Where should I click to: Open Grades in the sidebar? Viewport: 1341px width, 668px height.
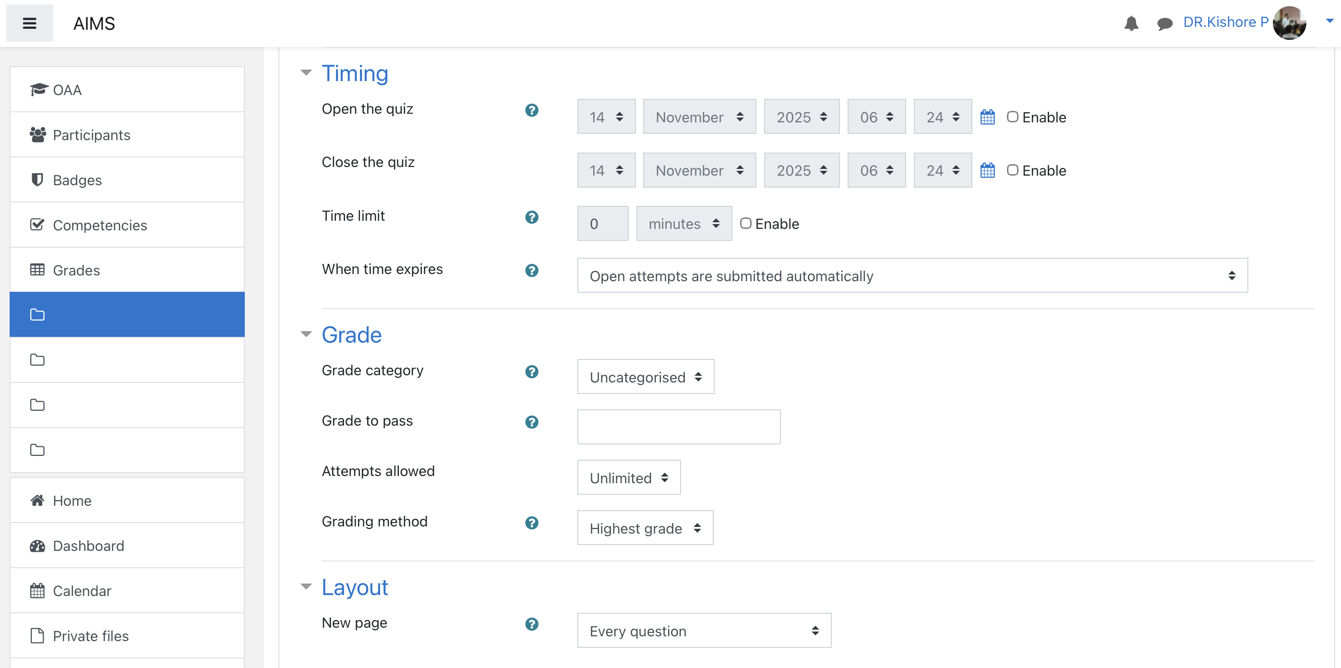click(x=76, y=270)
